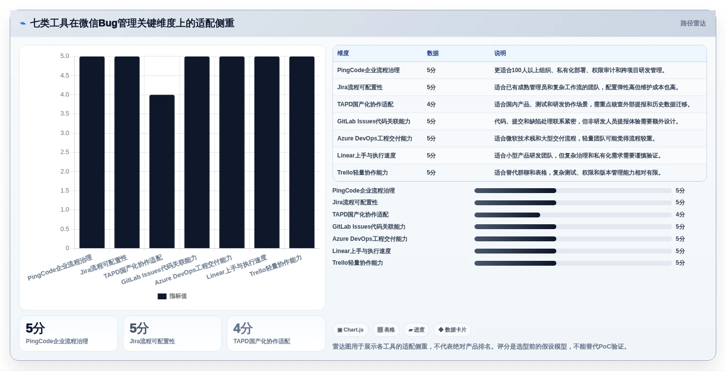The image size is (726, 371).
Task: Click the shorter TAPD bar in the chart
Action: click(x=162, y=172)
